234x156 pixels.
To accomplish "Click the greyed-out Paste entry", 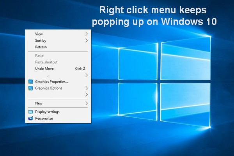I will click(58, 56).
